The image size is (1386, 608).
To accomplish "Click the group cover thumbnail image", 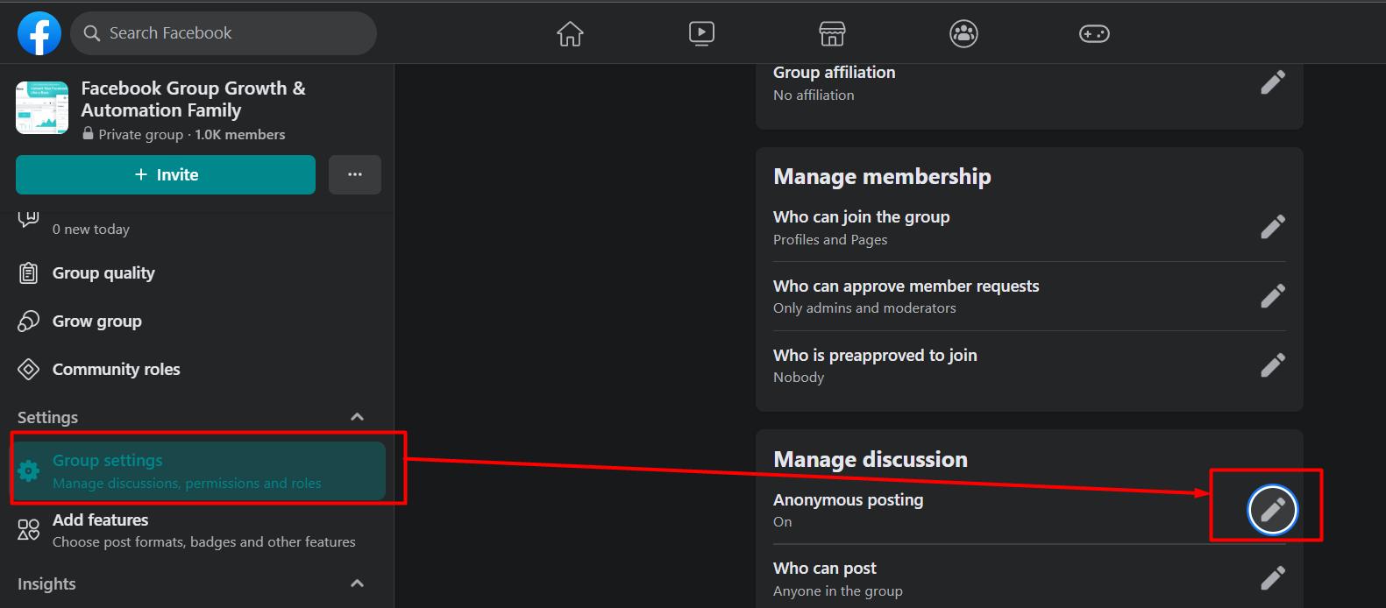I will click(x=42, y=108).
